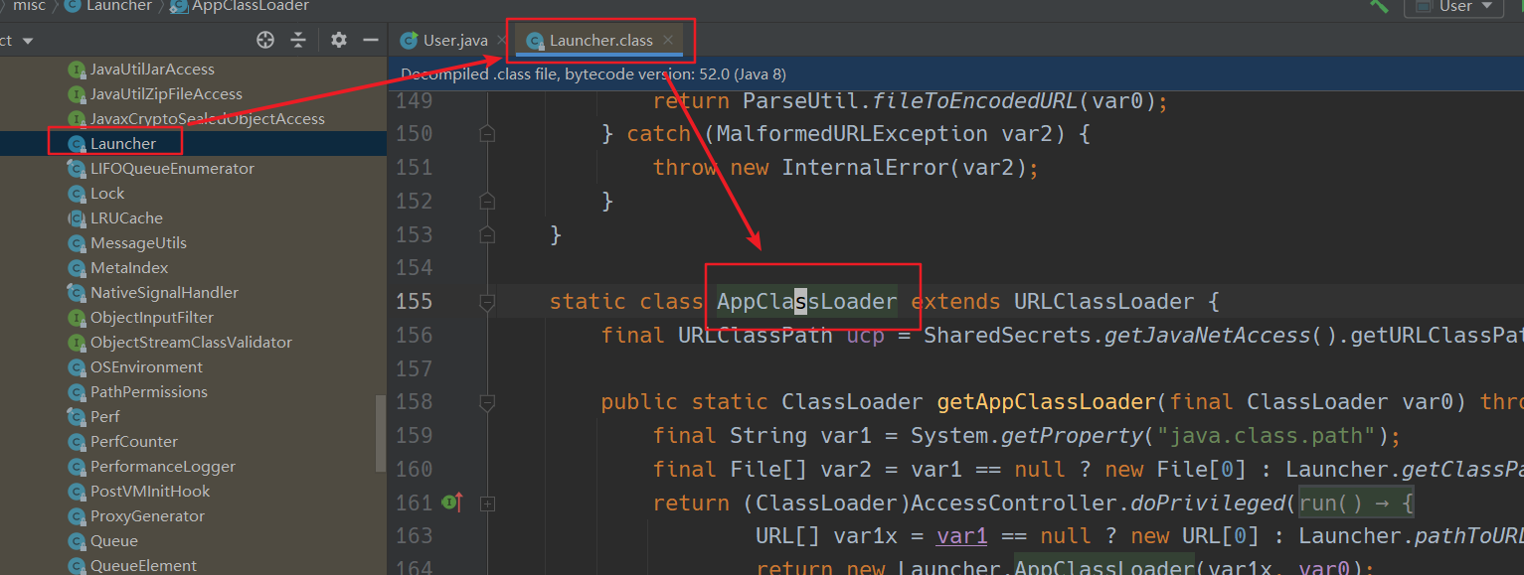The width and height of the screenshot is (1524, 575).
Task: Select the Launcher class in the tree
Action: click(x=123, y=144)
